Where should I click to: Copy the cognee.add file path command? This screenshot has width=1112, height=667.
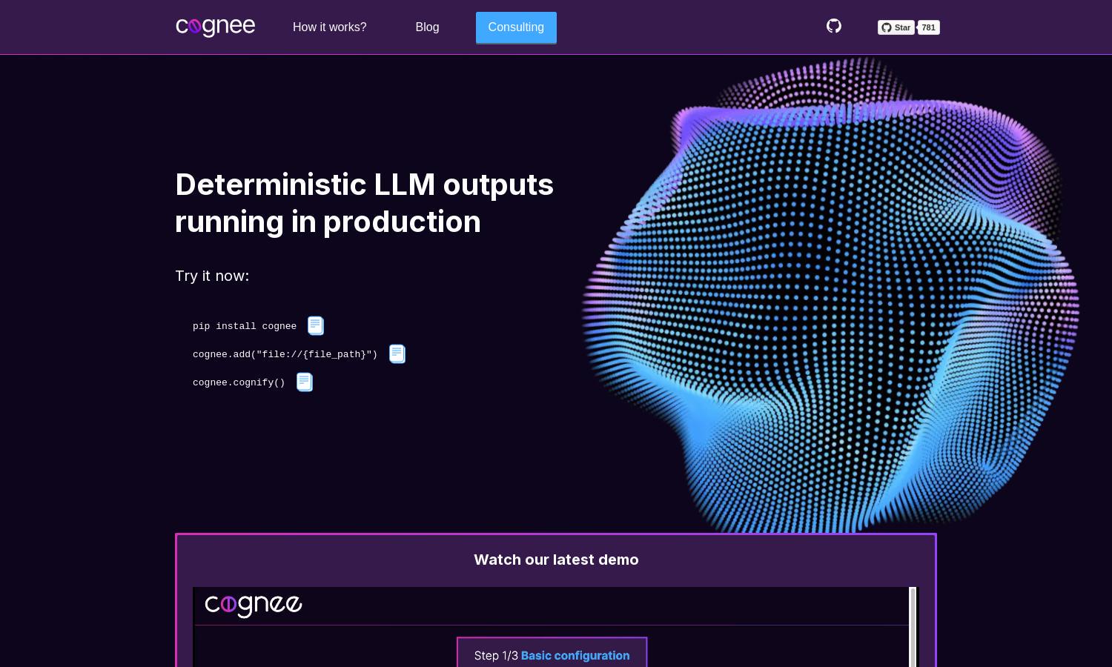(397, 354)
